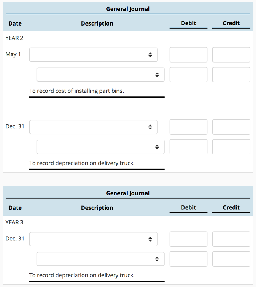Click the May 1 first-line Credit field
This screenshot has width=256, height=287.
(231, 55)
